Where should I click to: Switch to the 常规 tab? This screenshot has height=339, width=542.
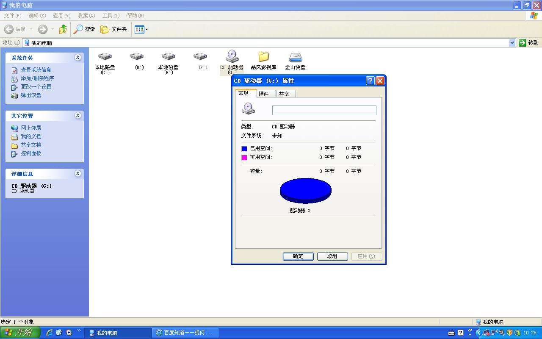click(246, 93)
